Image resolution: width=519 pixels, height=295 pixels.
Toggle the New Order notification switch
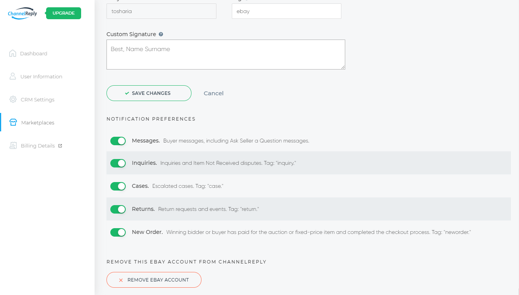(118, 232)
